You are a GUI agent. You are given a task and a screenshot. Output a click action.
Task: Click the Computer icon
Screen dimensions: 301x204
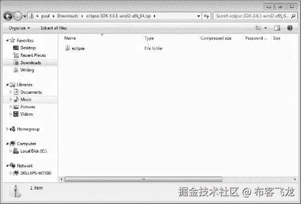coord(13,144)
